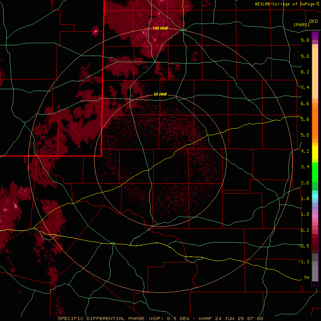Click the "DKD" unit label above legend

pyautogui.click(x=314, y=21)
